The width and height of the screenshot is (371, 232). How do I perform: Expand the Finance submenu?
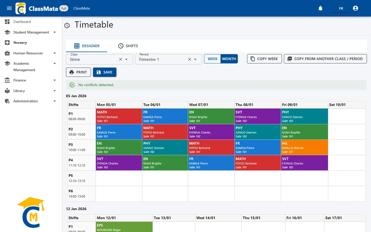(x=55, y=80)
